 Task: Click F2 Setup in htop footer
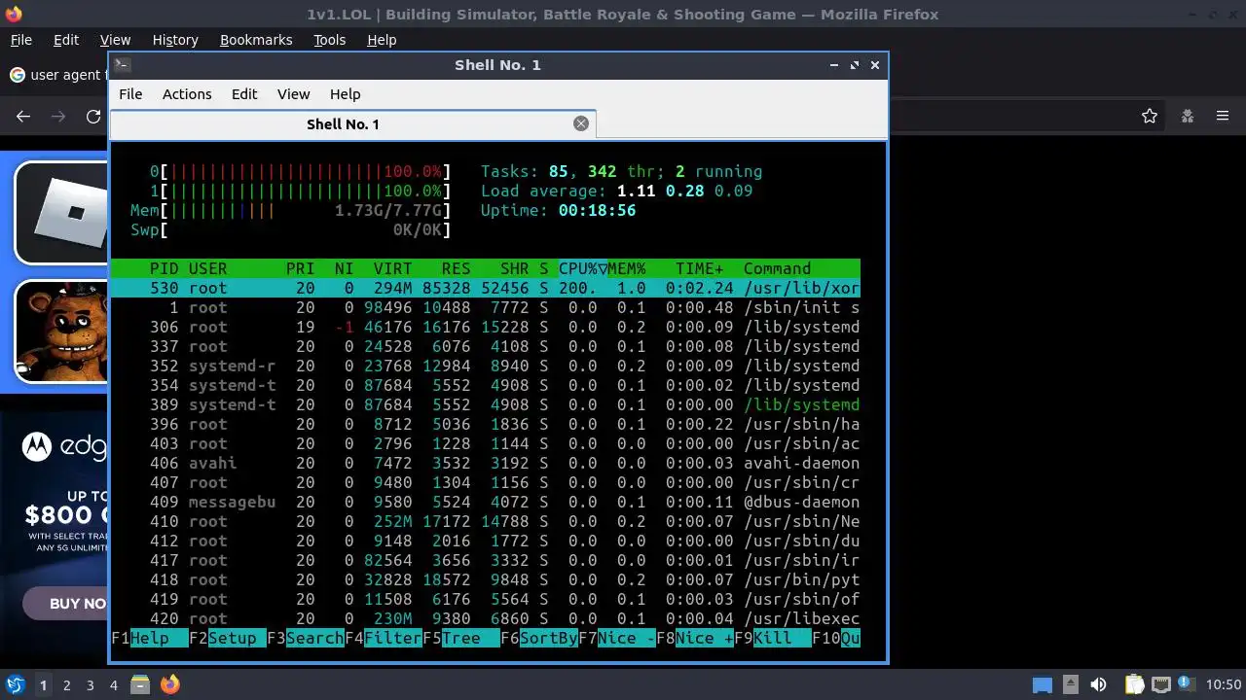[228, 639]
